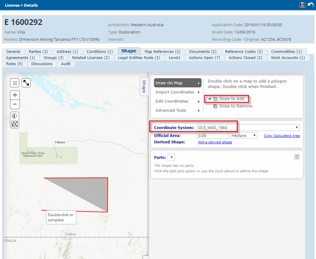Click the Not a derived shape link

click(x=215, y=142)
